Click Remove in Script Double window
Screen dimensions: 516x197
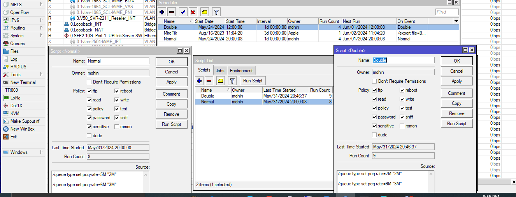(x=457, y=113)
